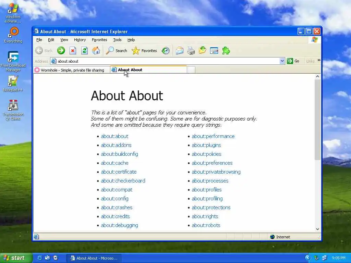Select the Notepad++ desktop icon
The image size is (351, 263).
[x=13, y=84]
